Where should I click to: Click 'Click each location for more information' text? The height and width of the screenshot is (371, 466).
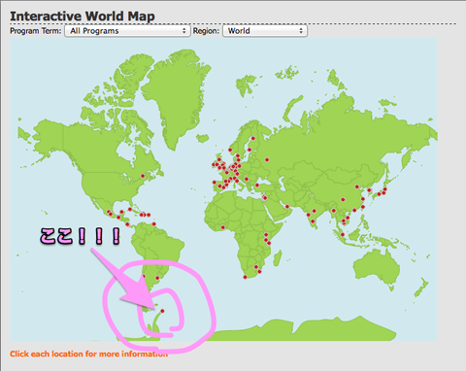88,354
